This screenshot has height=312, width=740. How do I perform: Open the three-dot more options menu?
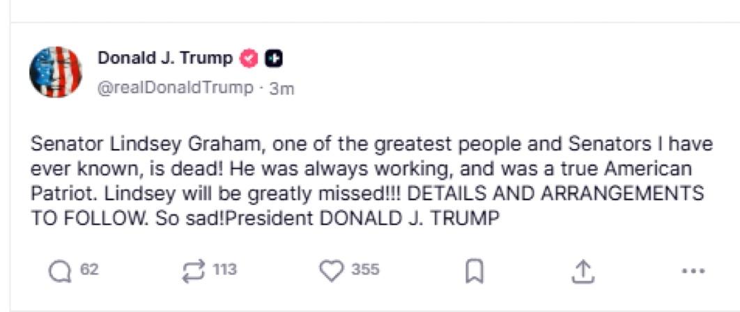[694, 272]
